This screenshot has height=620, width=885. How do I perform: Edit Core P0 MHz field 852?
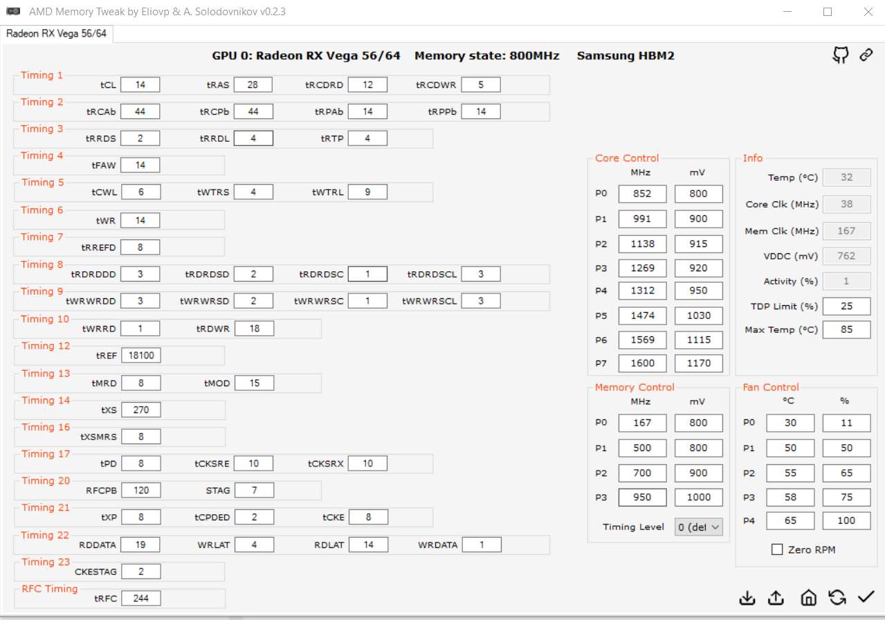pos(642,194)
